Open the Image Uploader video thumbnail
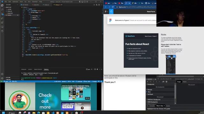Screen dimensions: 204x114 [x=76, y=92]
